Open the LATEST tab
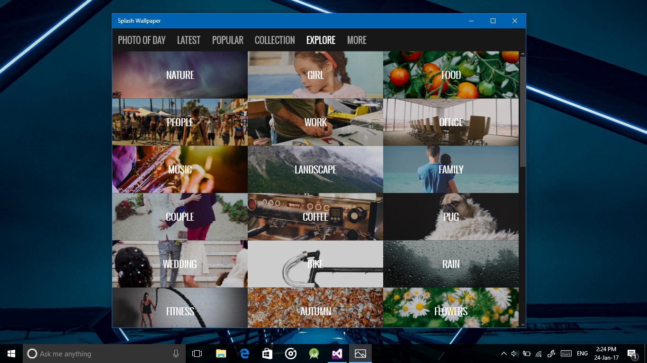Viewport: 647px width, 363px height. (x=189, y=40)
